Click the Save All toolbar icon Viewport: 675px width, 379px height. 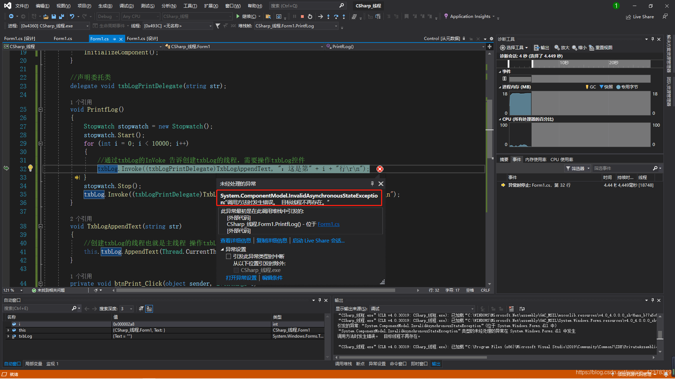[x=62, y=16]
